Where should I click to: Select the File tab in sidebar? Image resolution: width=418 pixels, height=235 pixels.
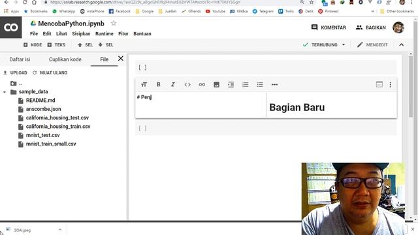click(104, 59)
